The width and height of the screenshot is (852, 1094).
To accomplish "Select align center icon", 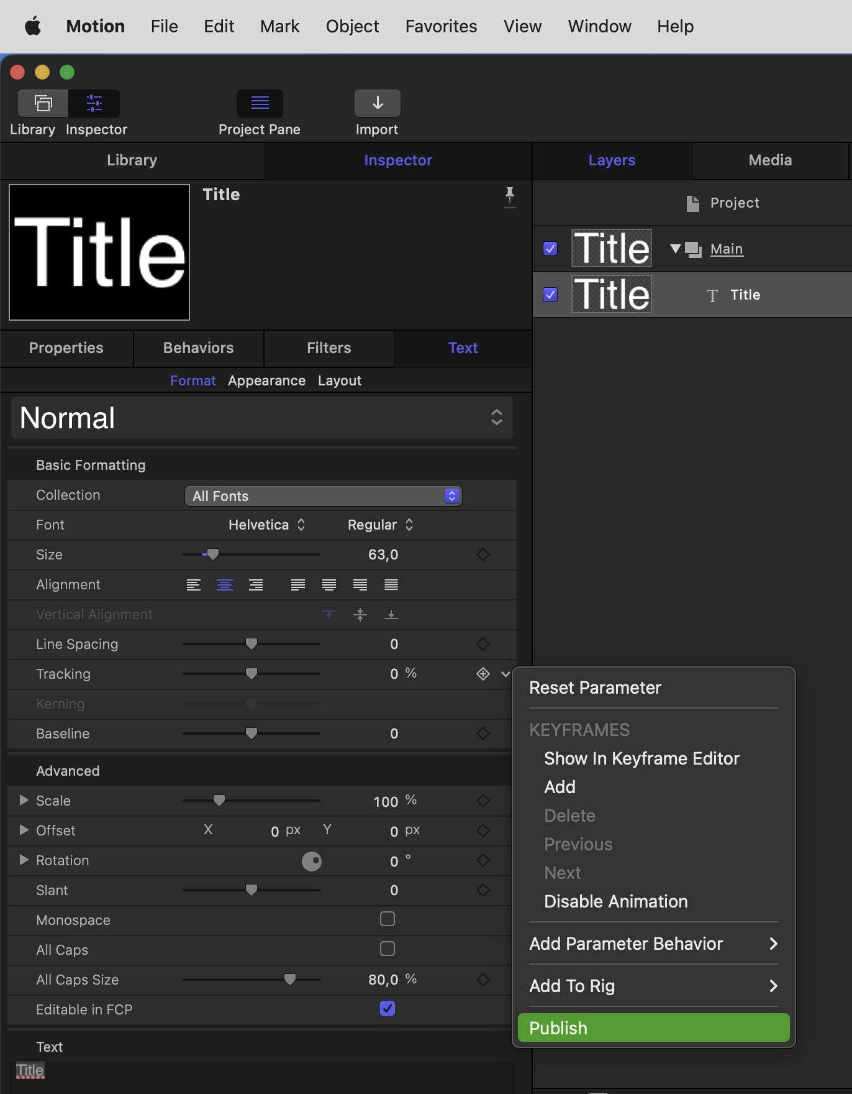I will [x=225, y=585].
